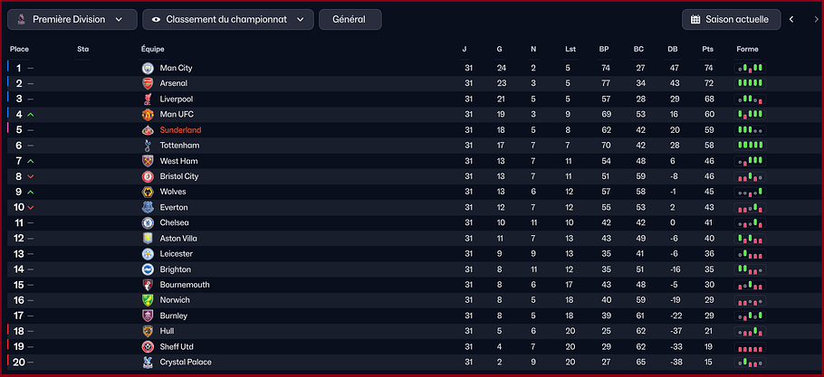Image resolution: width=824 pixels, height=377 pixels.
Task: Click Arsenal's form indicator bars
Action: [750, 83]
